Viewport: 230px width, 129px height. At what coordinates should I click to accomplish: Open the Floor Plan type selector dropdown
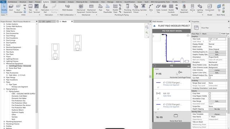pos(229,28)
